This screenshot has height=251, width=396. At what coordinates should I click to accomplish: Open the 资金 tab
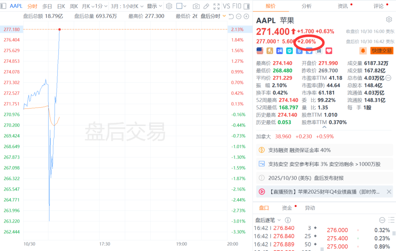click(287, 208)
